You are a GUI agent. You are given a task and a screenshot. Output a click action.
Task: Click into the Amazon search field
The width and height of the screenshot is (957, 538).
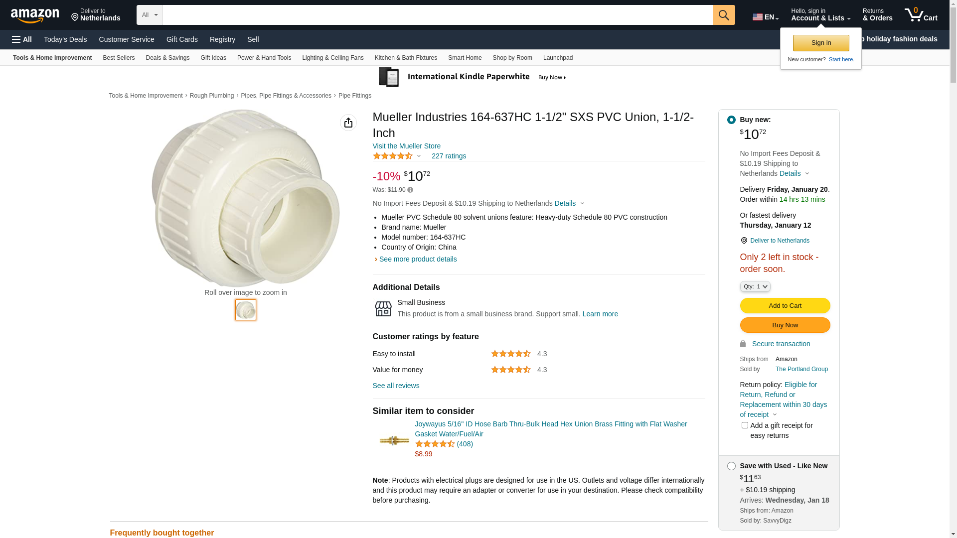coord(437,15)
